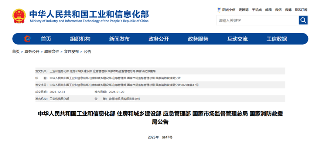Click 文件发布 in the breadcrumb

click(71, 52)
